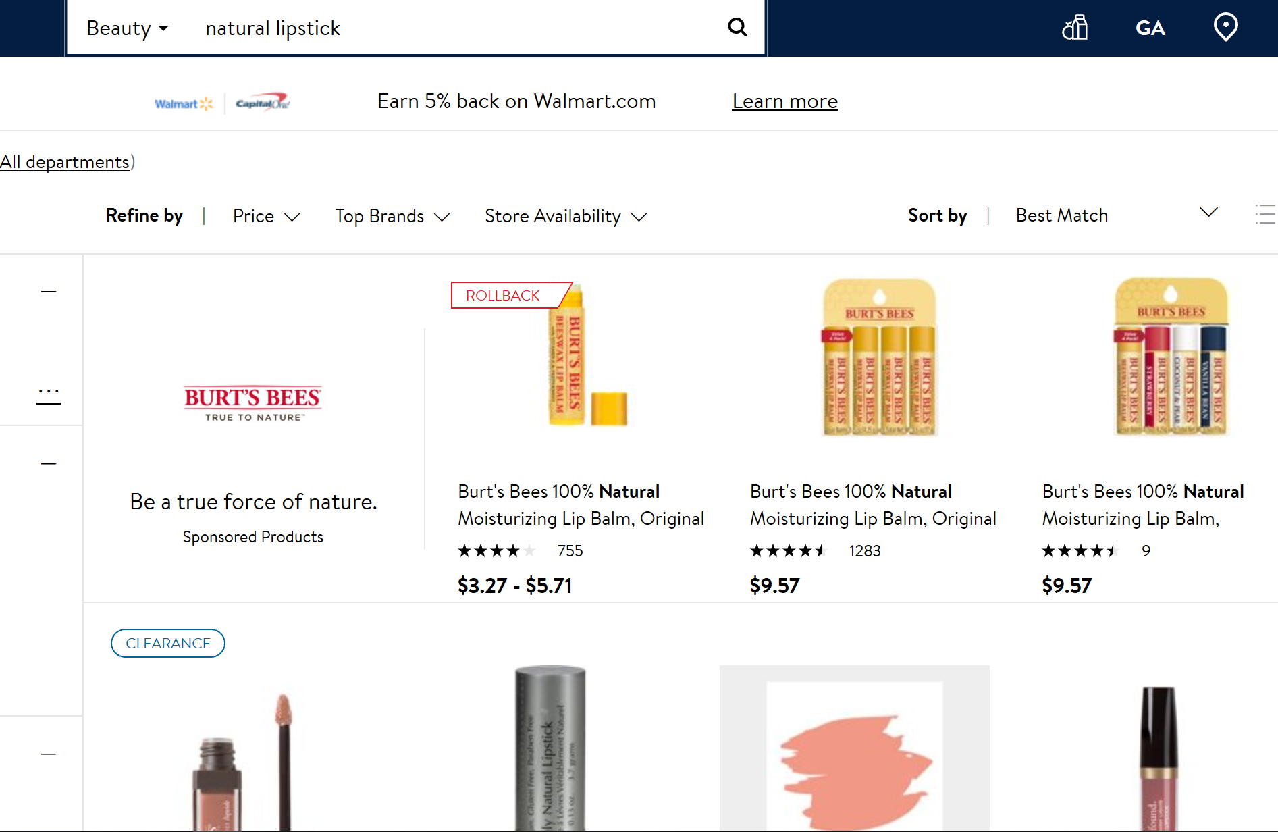The height and width of the screenshot is (832, 1278).
Task: Open the GA account icon
Action: [1150, 28]
